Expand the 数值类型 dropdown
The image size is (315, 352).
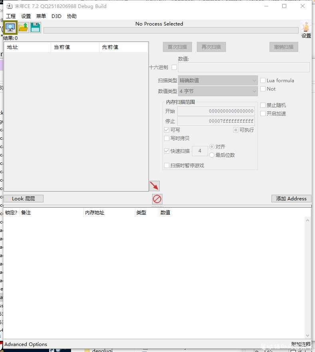coord(218,91)
